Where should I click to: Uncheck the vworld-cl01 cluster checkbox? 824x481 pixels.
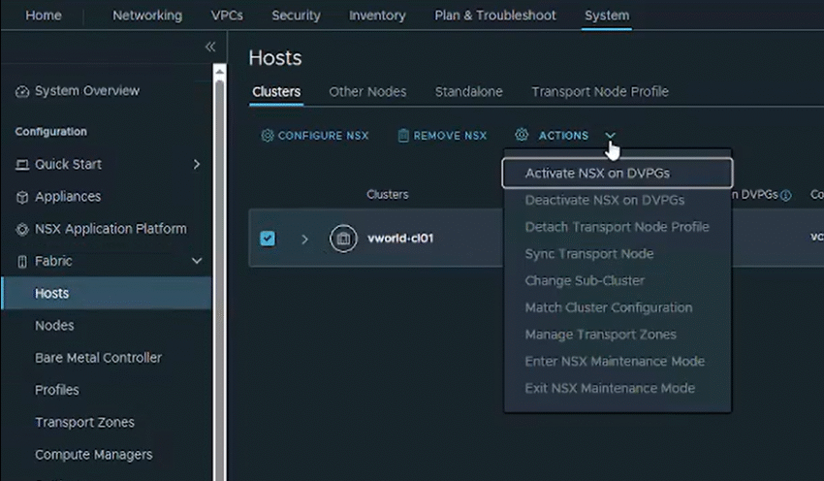pyautogui.click(x=268, y=239)
